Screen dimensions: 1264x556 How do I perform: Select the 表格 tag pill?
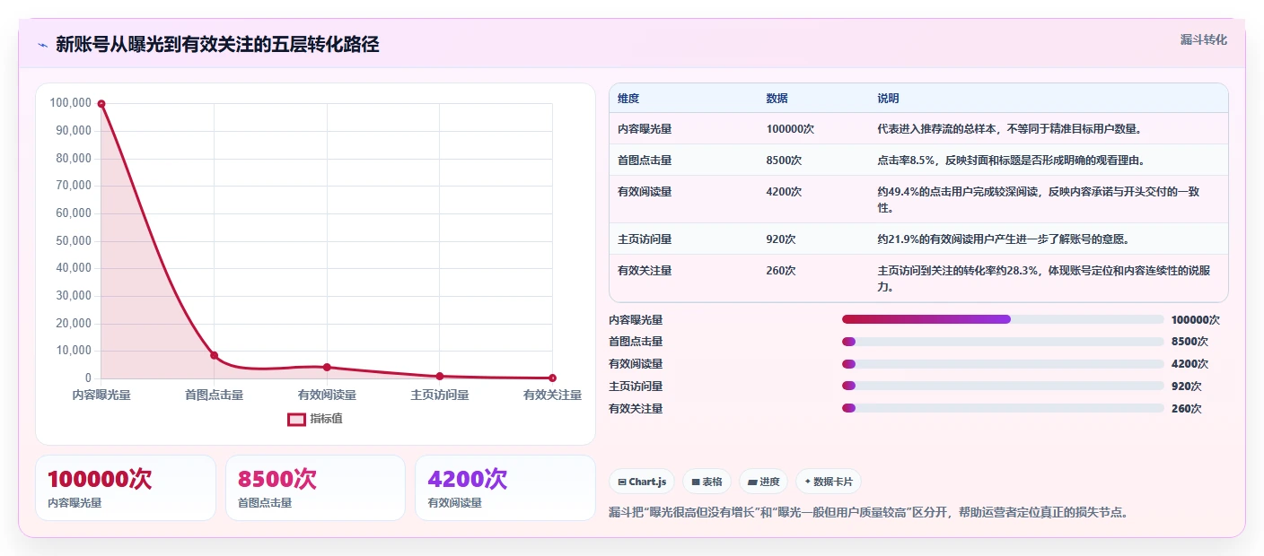[707, 482]
